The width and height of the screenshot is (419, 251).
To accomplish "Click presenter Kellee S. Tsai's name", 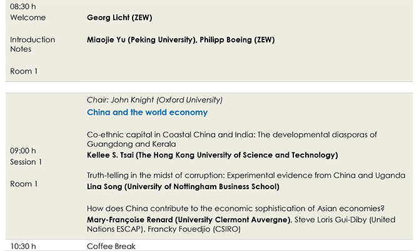I will (212, 155).
